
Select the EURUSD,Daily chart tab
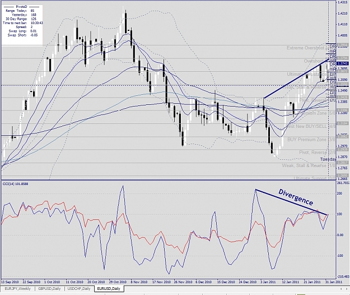[x=109, y=288]
